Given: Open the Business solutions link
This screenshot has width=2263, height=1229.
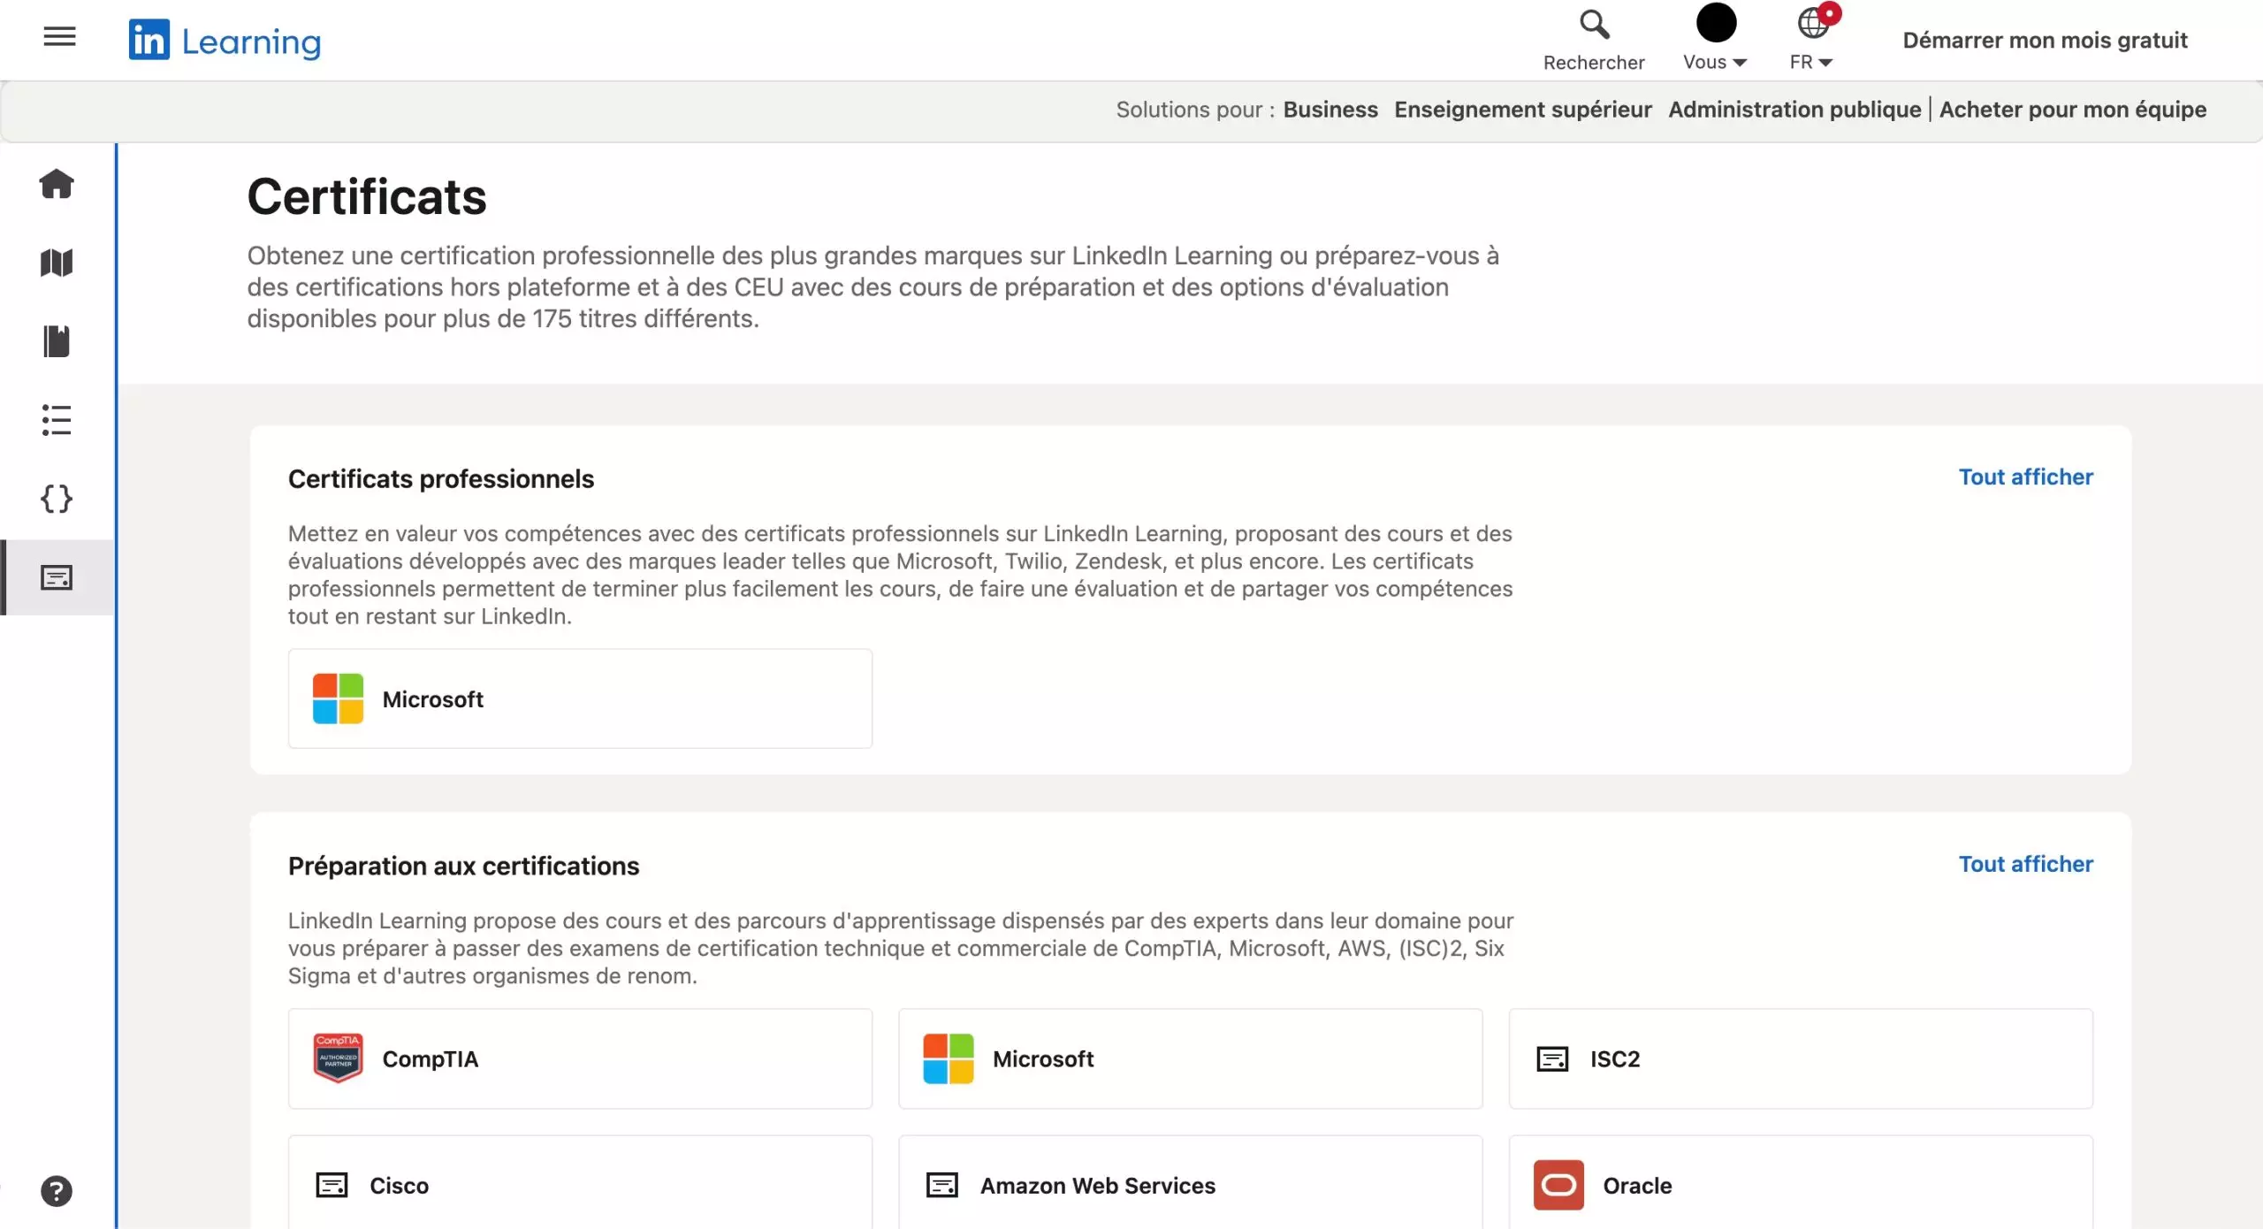Looking at the screenshot, I should tap(1330, 110).
